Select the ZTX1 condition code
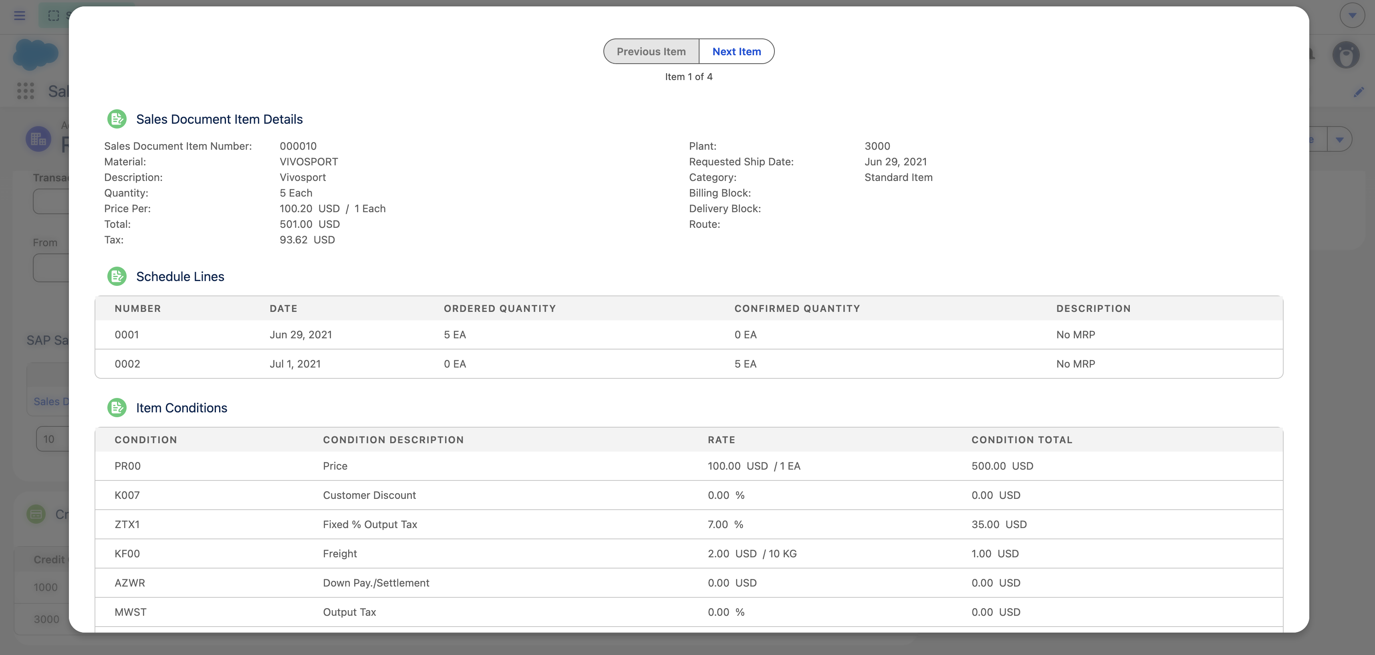Image resolution: width=1375 pixels, height=655 pixels. coord(127,524)
